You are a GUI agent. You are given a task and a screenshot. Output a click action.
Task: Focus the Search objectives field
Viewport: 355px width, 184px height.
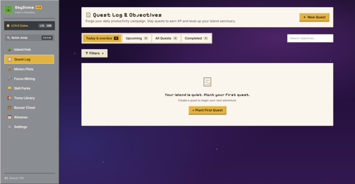[x=310, y=38]
